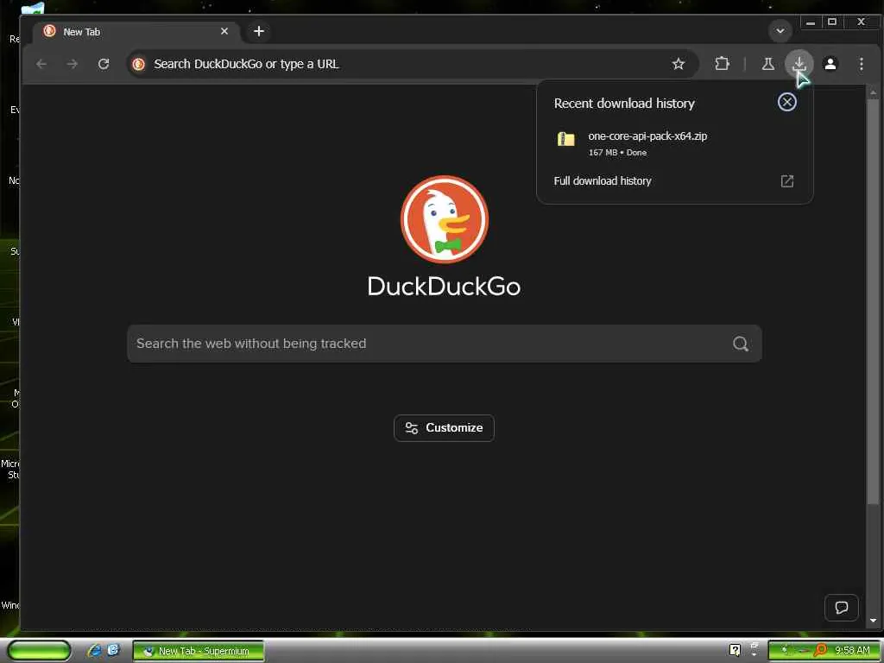Close the New Tab tab
This screenshot has height=663, width=884.
224,32
